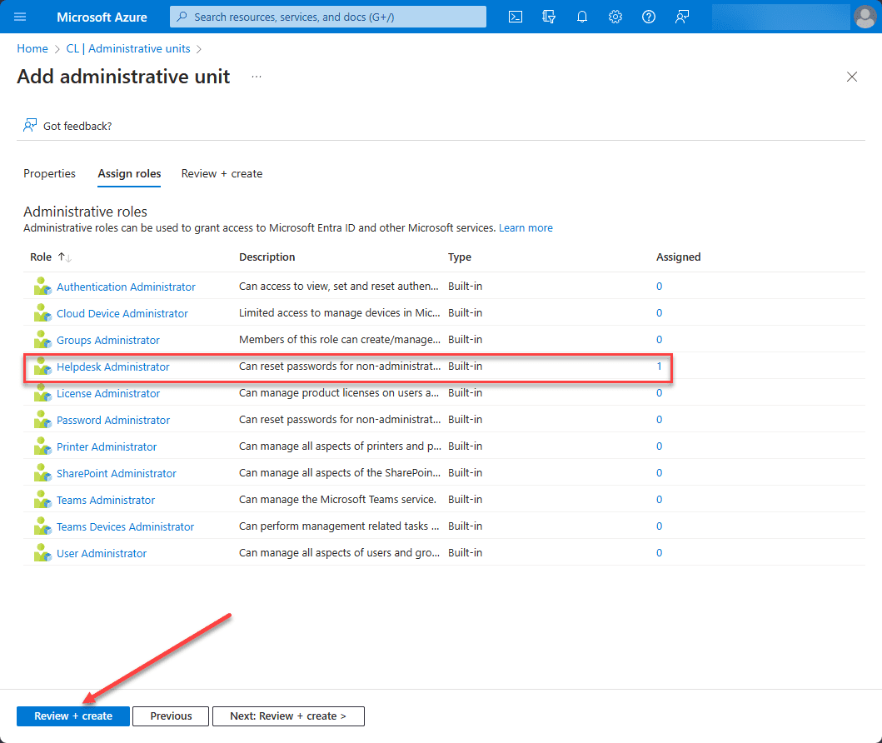Close the Add administrative unit pane

pyautogui.click(x=852, y=77)
